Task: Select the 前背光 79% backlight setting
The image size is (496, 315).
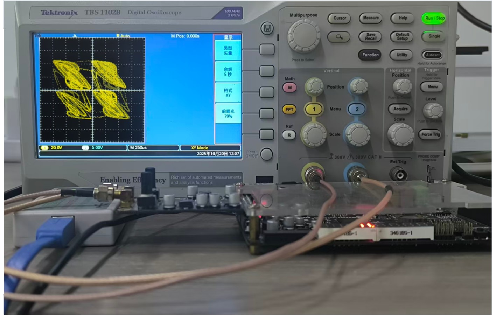Action: pyautogui.click(x=228, y=113)
